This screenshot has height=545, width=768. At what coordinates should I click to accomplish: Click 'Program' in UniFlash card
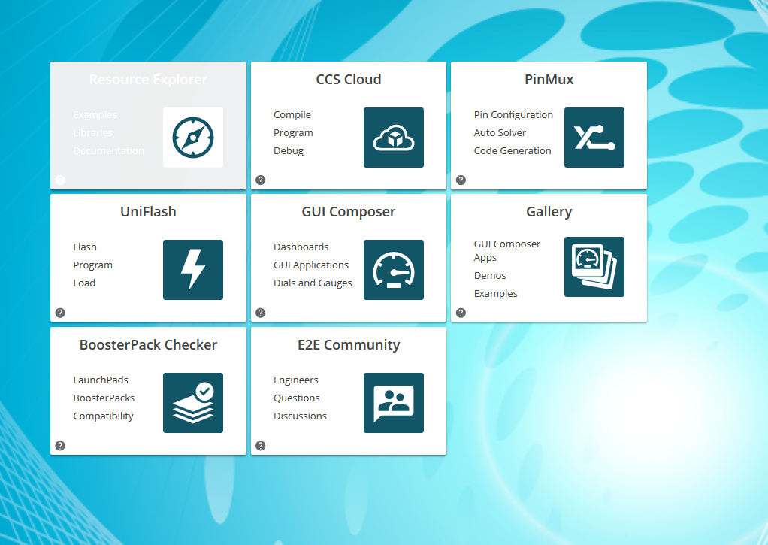[93, 265]
